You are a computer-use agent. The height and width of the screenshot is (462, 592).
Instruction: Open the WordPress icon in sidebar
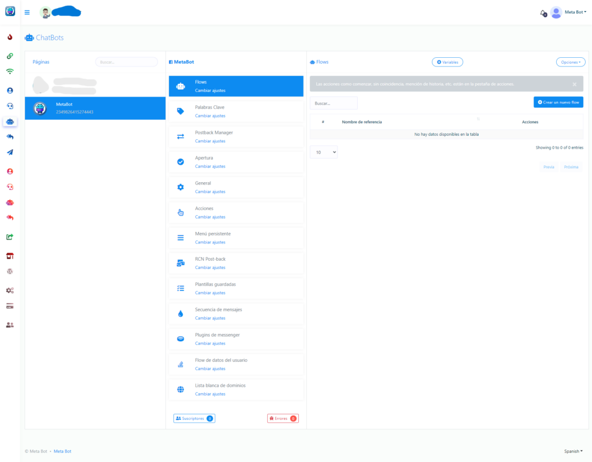10,271
